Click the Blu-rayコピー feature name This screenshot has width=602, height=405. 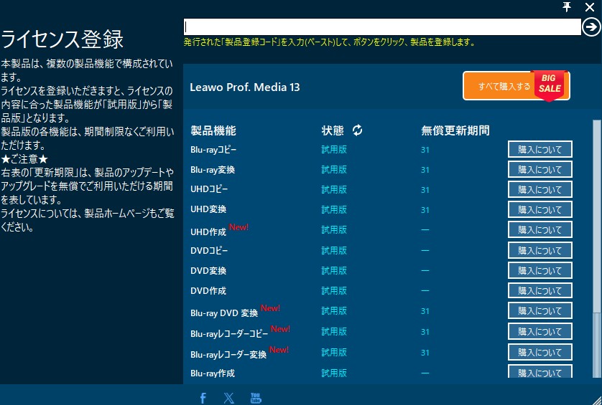pos(213,150)
